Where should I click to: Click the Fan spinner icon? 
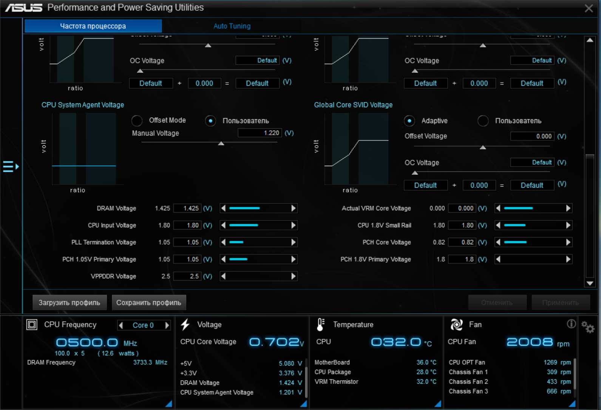(456, 324)
